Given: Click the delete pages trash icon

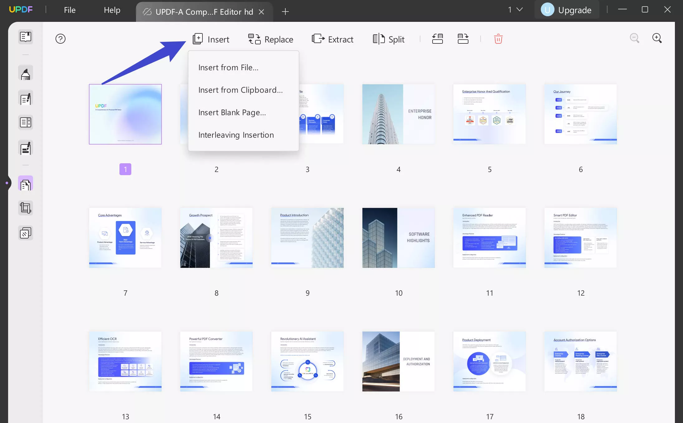Looking at the screenshot, I should [x=498, y=39].
